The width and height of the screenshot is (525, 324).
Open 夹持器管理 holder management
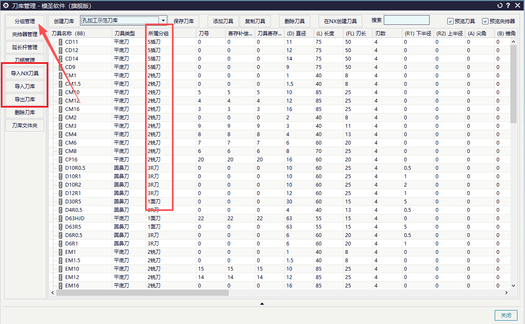coord(25,34)
